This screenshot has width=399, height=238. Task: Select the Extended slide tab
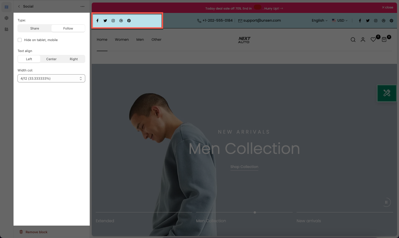pos(105,221)
